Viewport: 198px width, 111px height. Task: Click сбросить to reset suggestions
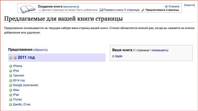[40, 50]
